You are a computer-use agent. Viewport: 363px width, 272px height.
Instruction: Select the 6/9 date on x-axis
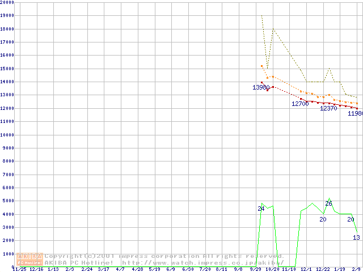coord(171,269)
